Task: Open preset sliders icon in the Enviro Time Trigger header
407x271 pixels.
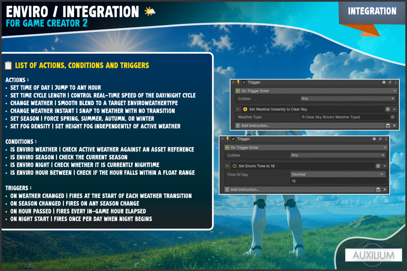Action: pyautogui.click(x=380, y=139)
